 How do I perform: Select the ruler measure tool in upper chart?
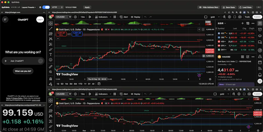(51, 67)
